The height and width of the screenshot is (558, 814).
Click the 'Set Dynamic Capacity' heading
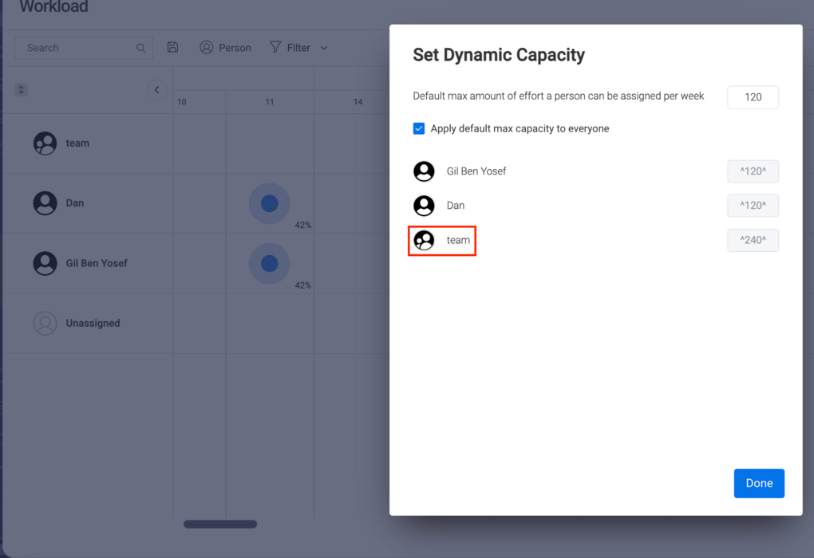click(x=499, y=55)
